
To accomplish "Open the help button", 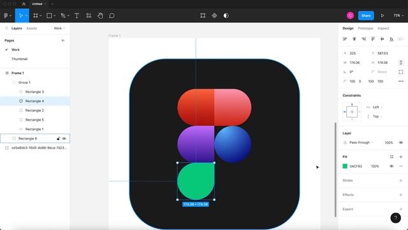I will pos(395,218).
